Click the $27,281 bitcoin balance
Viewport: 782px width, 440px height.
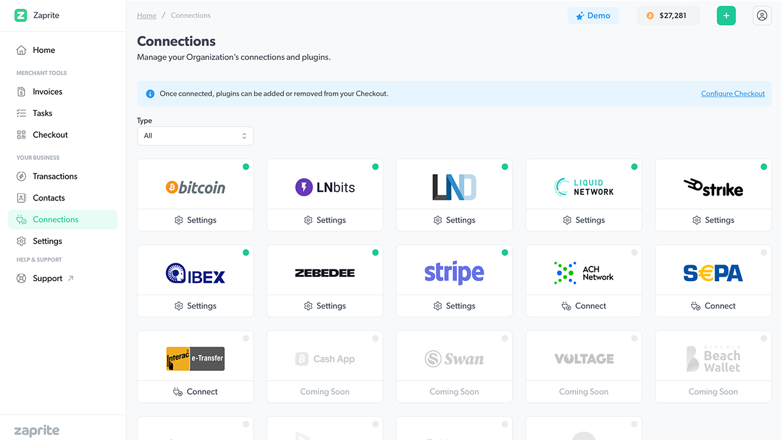click(668, 15)
